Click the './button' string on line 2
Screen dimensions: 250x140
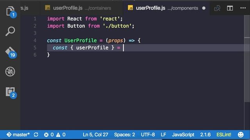pos(117,26)
